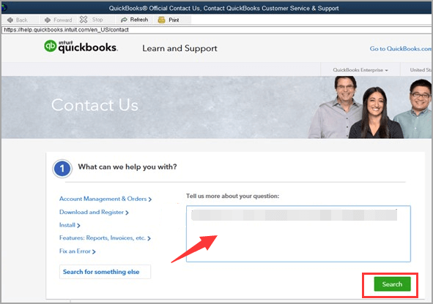433x304 pixels.
Task: Click 'Tell us more about your question:' label
Action: 232,196
